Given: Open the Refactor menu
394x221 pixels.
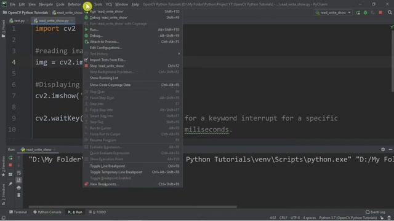Looking at the screenshot, I should (74, 4).
